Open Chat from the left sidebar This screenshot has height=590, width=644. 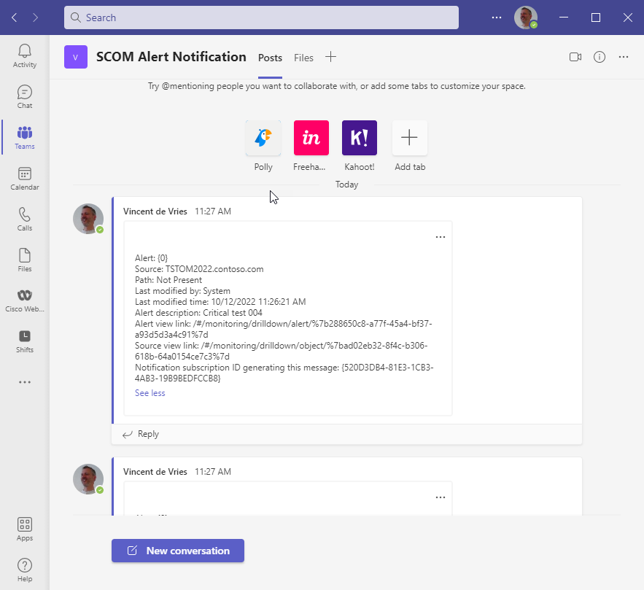(x=25, y=96)
